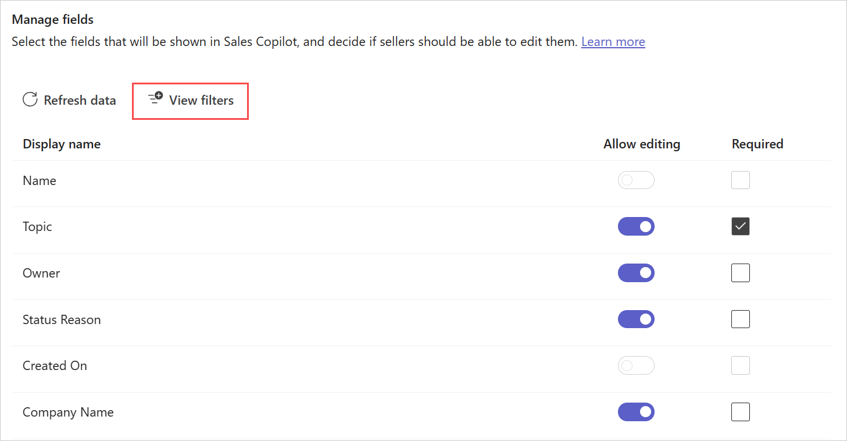Viewport: 847px width, 441px height.
Task: Toggle Allow editing for Name
Action: (x=636, y=180)
